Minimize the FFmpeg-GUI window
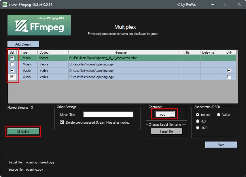The width and height of the screenshot is (246, 177). 213,4
